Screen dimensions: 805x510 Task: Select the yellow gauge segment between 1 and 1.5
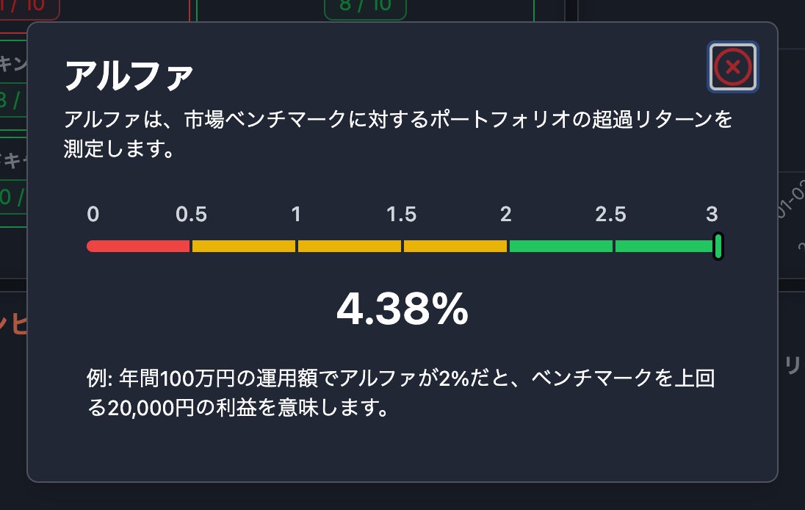click(x=350, y=246)
